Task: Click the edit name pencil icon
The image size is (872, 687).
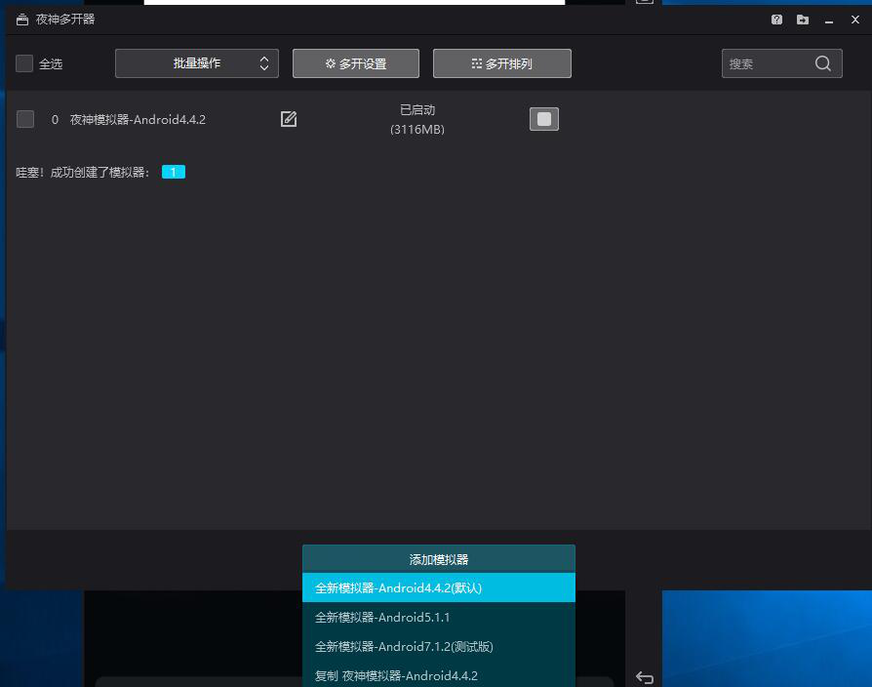Action: [289, 119]
